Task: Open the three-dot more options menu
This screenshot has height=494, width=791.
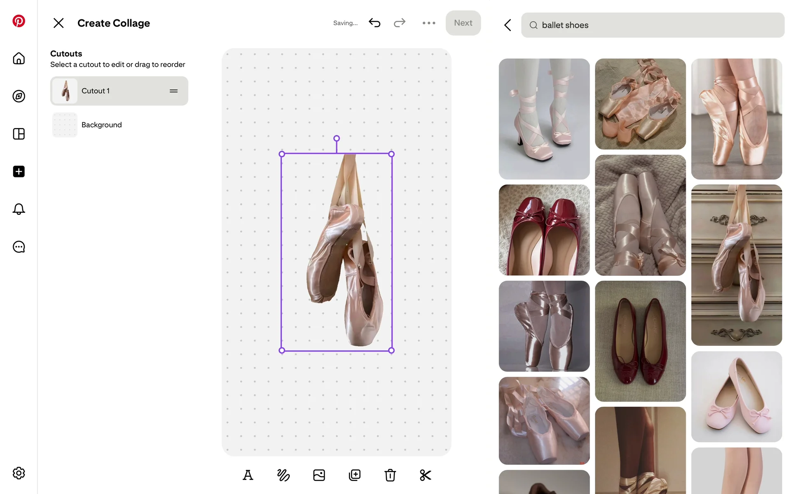Action: click(428, 23)
